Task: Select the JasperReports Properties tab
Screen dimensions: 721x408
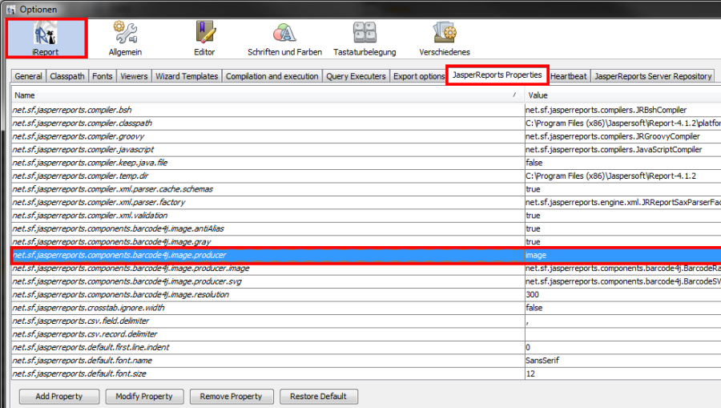Action: [x=497, y=75]
